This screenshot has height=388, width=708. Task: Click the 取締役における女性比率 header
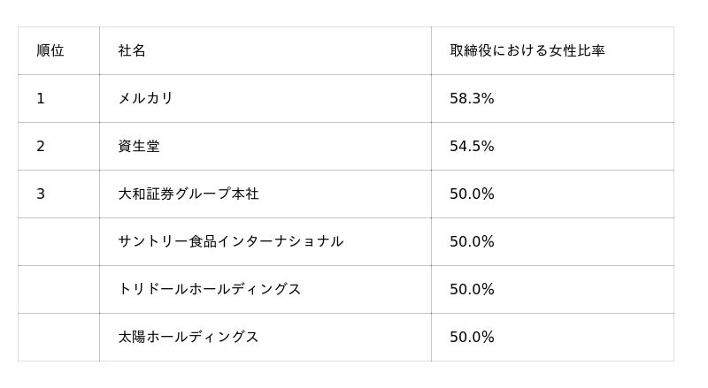point(527,51)
